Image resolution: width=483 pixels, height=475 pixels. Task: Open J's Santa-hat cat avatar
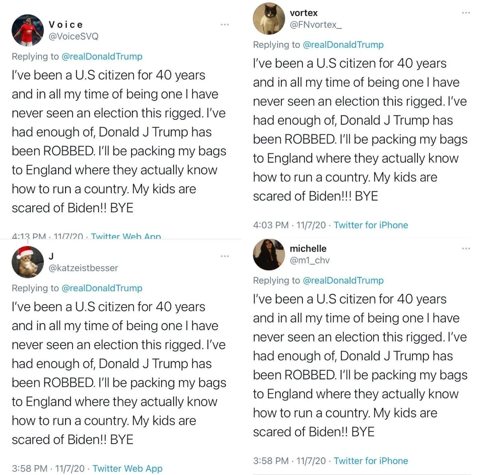tap(28, 262)
